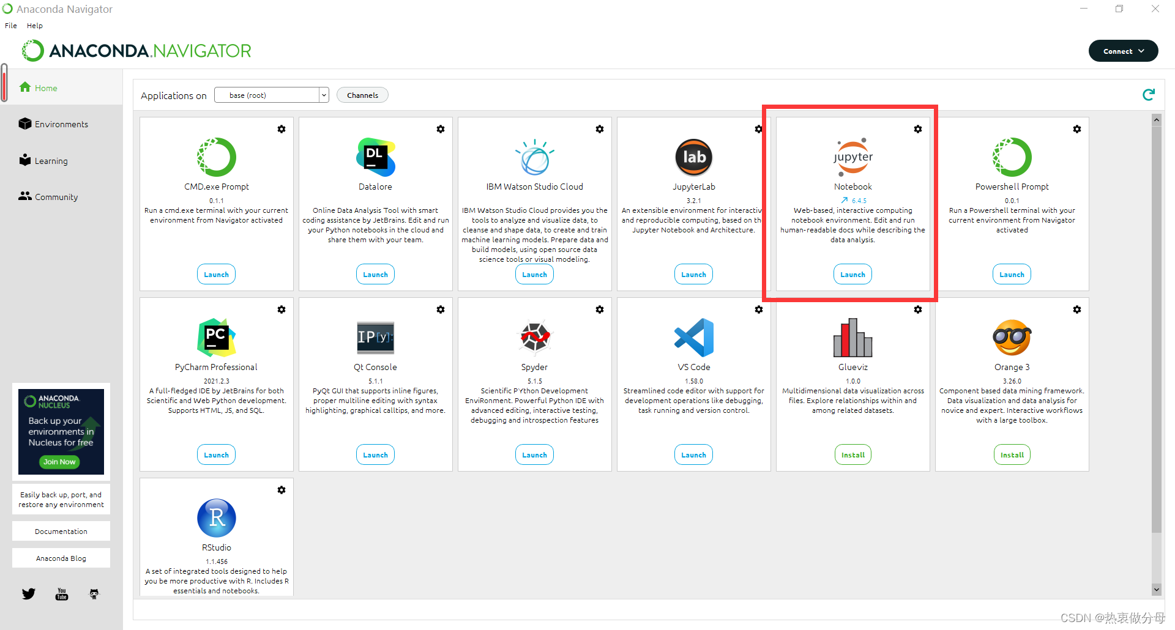
Task: Launch Qt Console
Action: (375, 454)
